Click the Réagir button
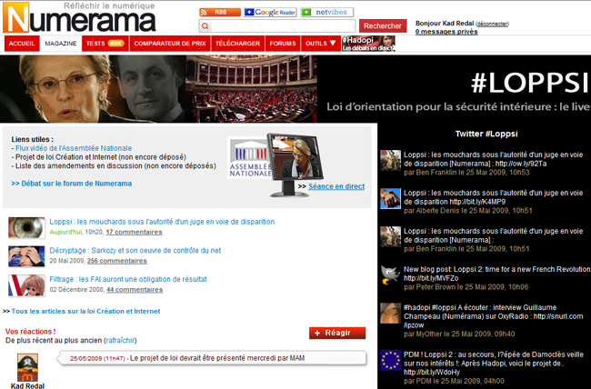 click(337, 334)
